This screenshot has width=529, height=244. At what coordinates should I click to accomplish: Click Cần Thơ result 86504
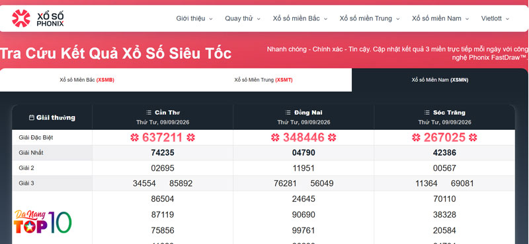coord(163,199)
